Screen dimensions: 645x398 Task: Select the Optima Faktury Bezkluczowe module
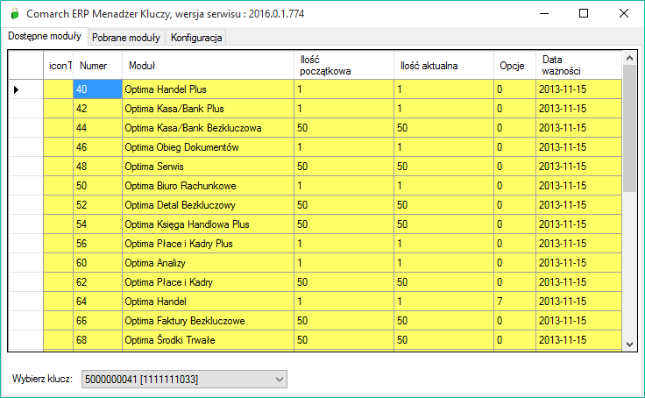(209, 321)
